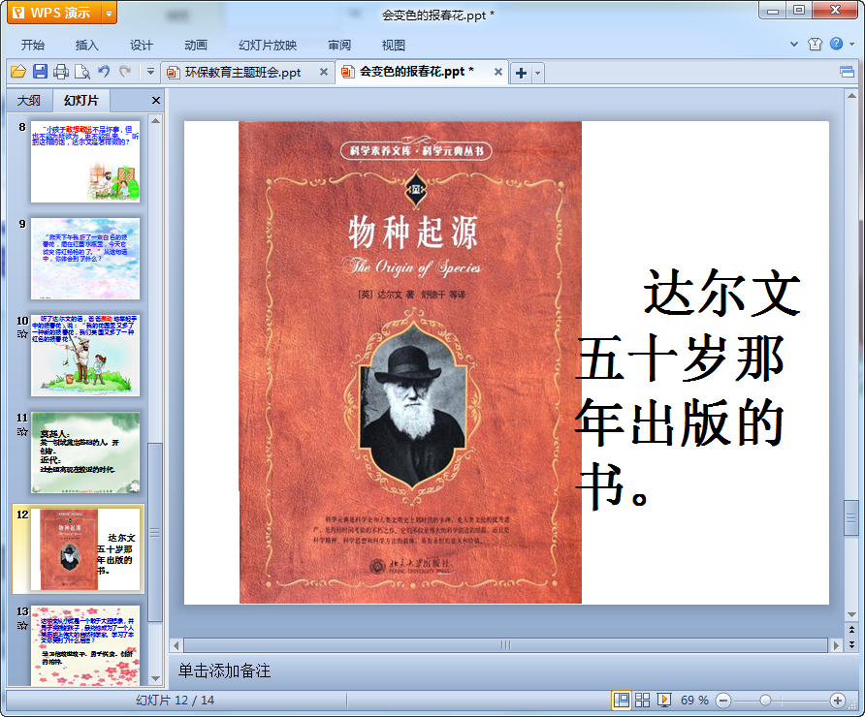Save the presentation with the floppy icon
This screenshot has width=865, height=717.
(40, 72)
